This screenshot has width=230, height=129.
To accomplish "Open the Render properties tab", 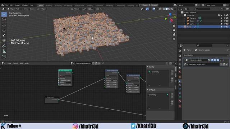I will [180, 56].
